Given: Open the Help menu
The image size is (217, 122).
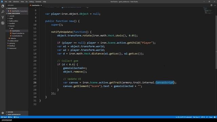Looking at the screenshot, I should pyautogui.click(x=44, y=2).
